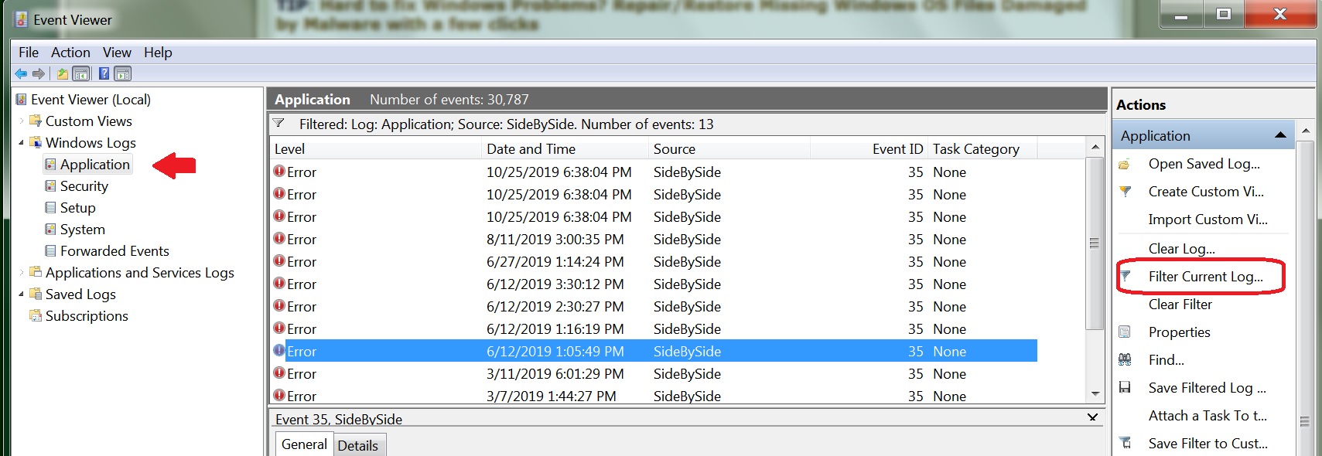Sort by Date and Time column header
The height and width of the screenshot is (456, 1322).
565,149
